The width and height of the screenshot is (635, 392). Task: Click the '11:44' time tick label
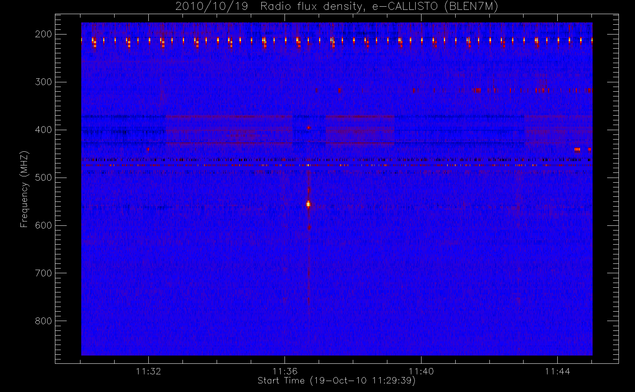pyautogui.click(x=557, y=371)
